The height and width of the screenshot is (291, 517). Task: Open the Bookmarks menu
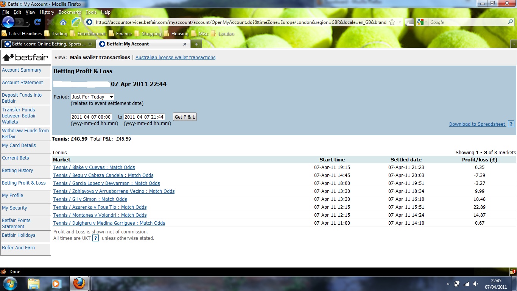[70, 12]
